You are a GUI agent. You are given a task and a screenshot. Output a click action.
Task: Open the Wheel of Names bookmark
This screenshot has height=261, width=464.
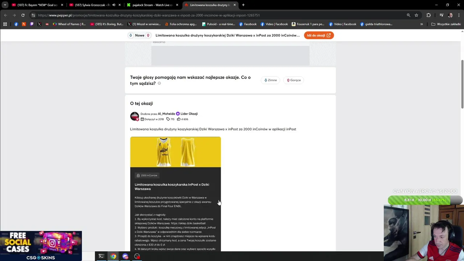pos(69,24)
